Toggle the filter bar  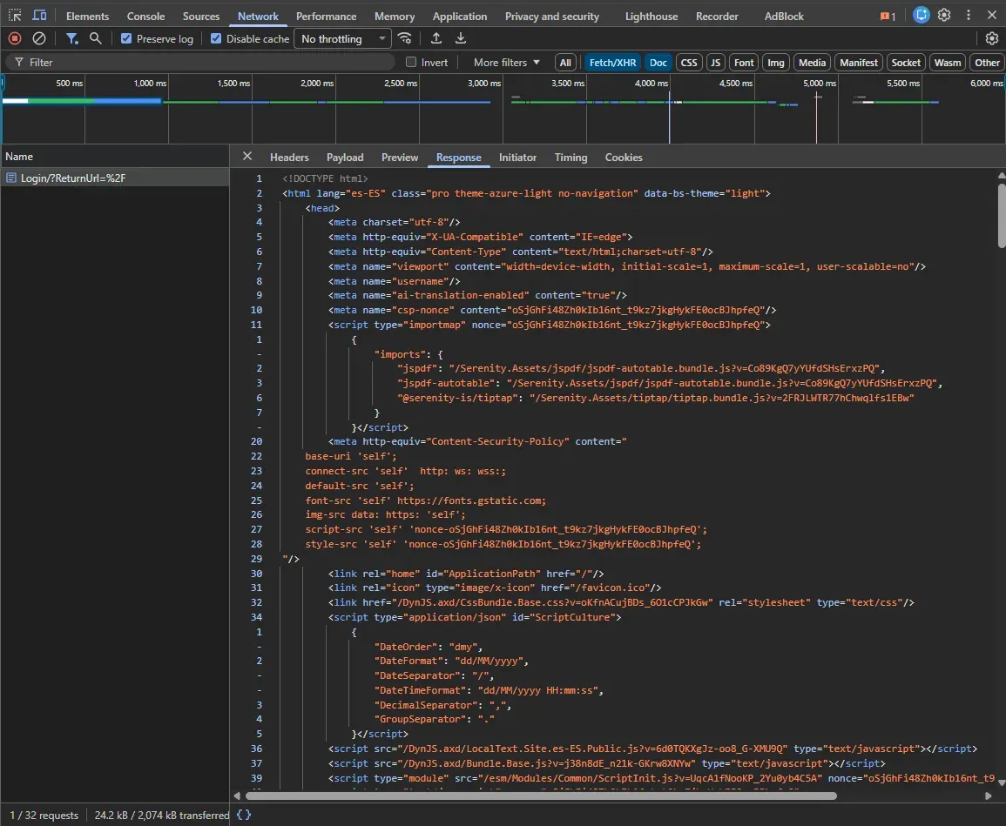pos(72,38)
